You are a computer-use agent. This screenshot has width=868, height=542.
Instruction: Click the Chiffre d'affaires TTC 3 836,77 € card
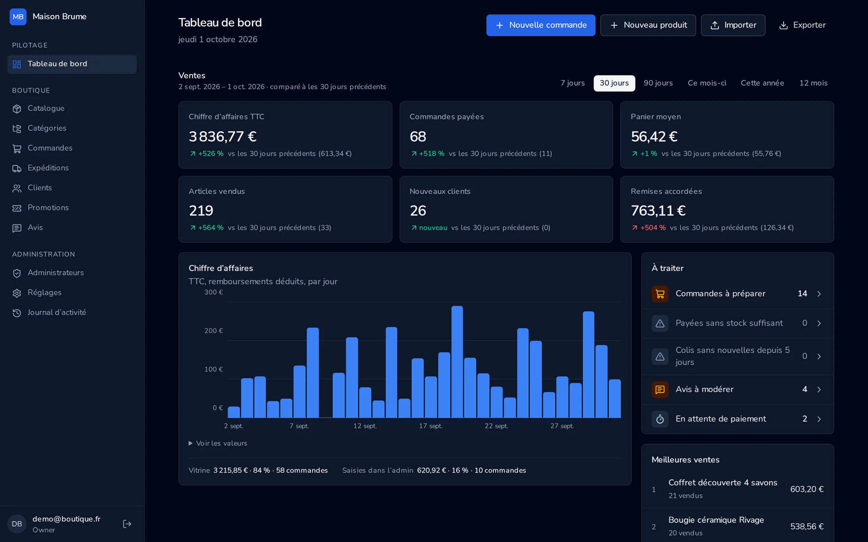285,135
